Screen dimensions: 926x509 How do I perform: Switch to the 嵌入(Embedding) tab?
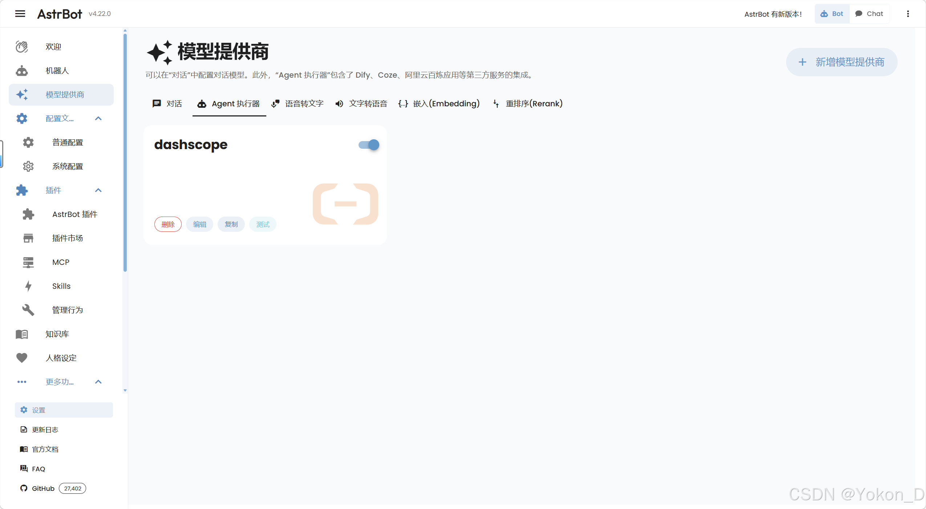pos(439,104)
